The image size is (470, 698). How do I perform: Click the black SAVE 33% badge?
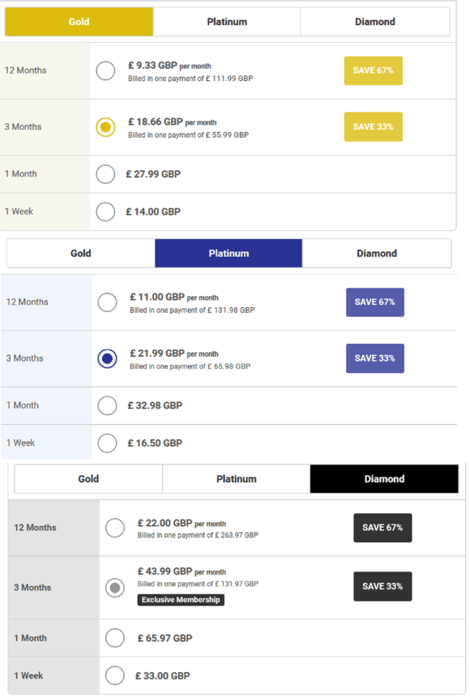382,586
